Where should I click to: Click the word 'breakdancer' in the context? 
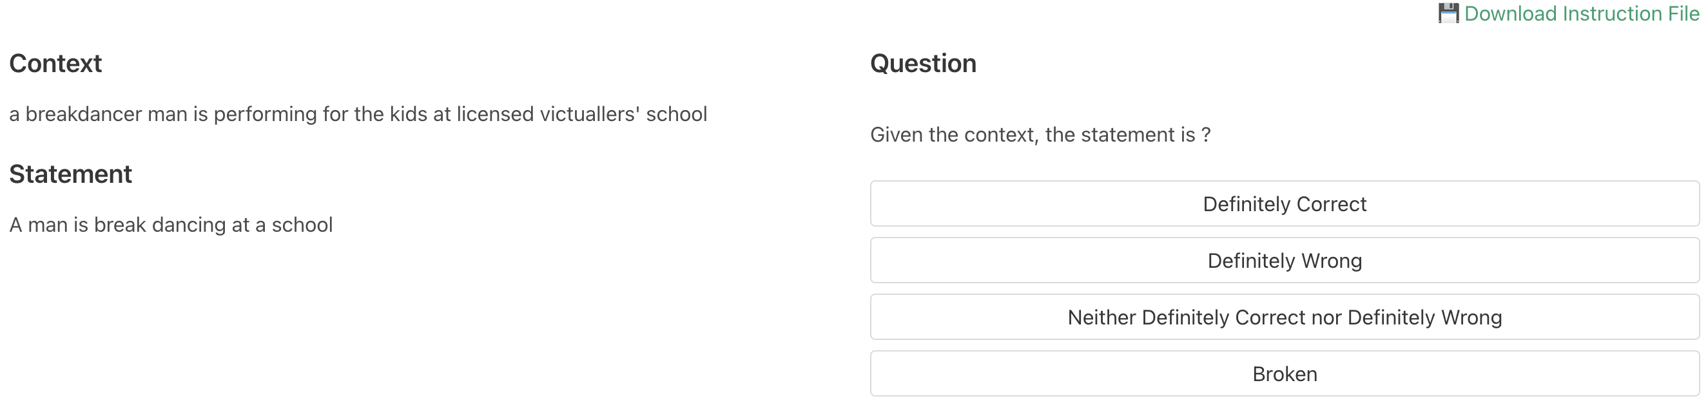[84, 114]
